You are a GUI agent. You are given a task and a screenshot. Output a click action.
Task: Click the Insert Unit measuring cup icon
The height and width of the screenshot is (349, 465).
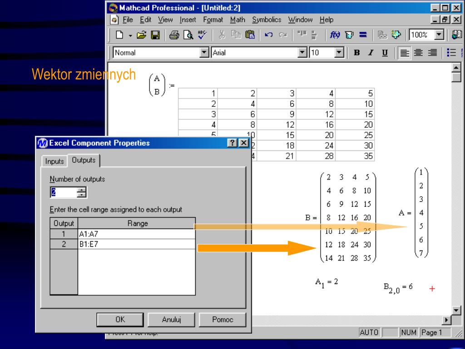click(x=349, y=35)
